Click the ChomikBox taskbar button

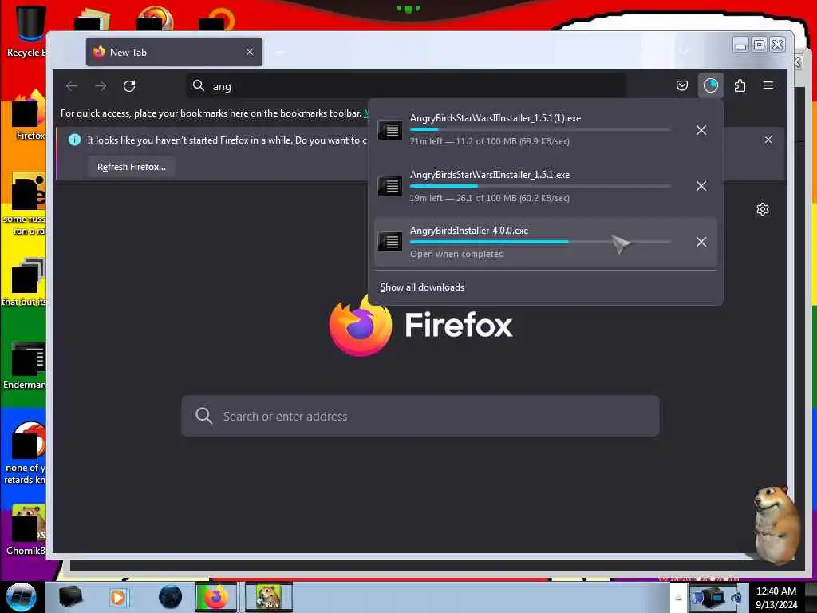pyautogui.click(x=269, y=597)
